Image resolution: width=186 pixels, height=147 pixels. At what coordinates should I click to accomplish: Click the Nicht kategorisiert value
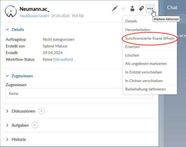pyautogui.click(x=59, y=39)
